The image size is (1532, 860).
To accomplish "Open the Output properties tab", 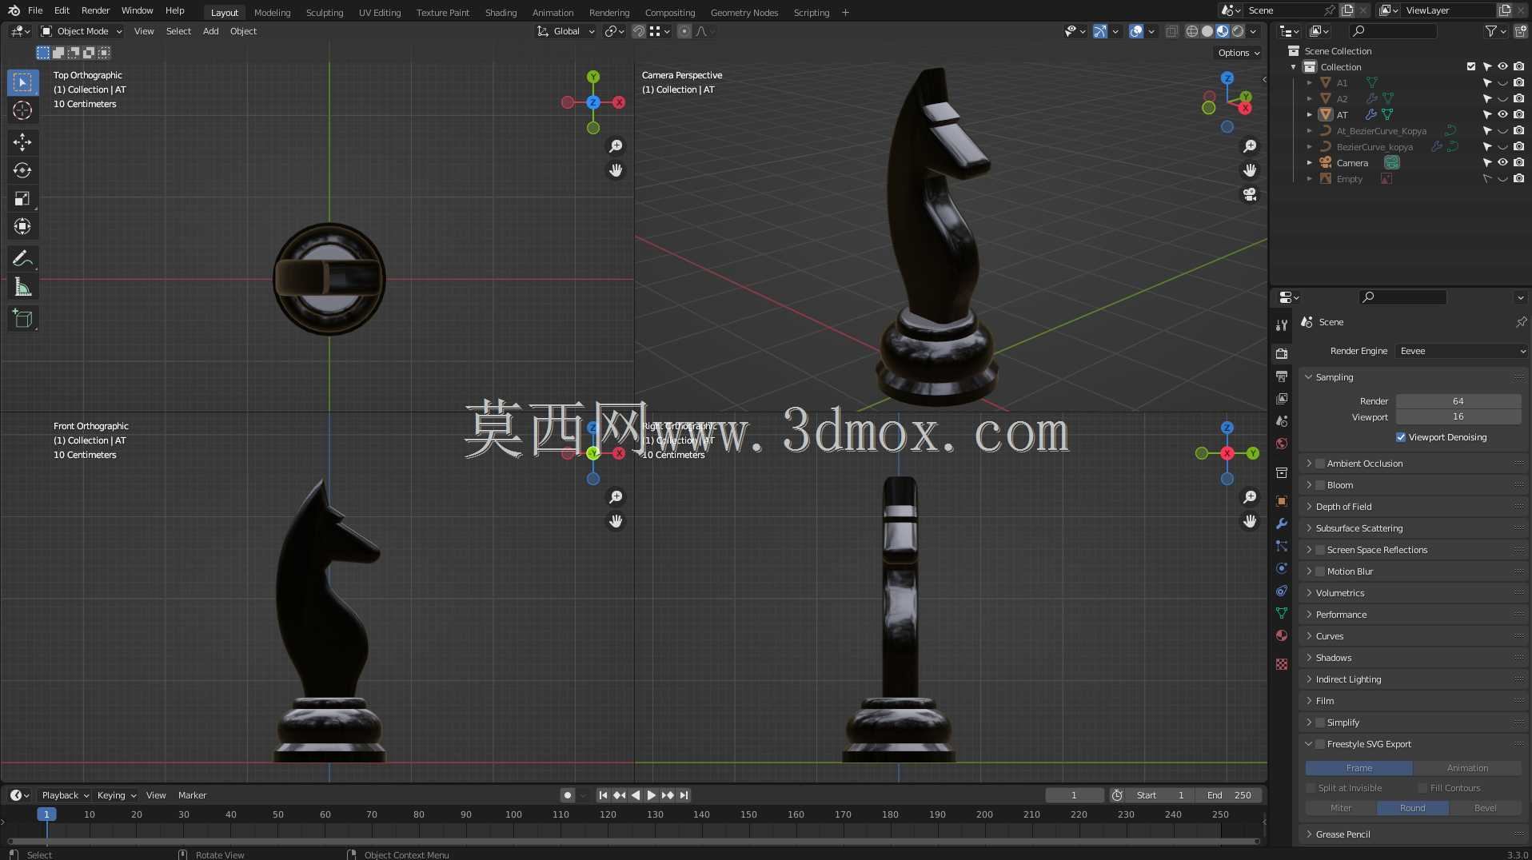I will coord(1282,376).
